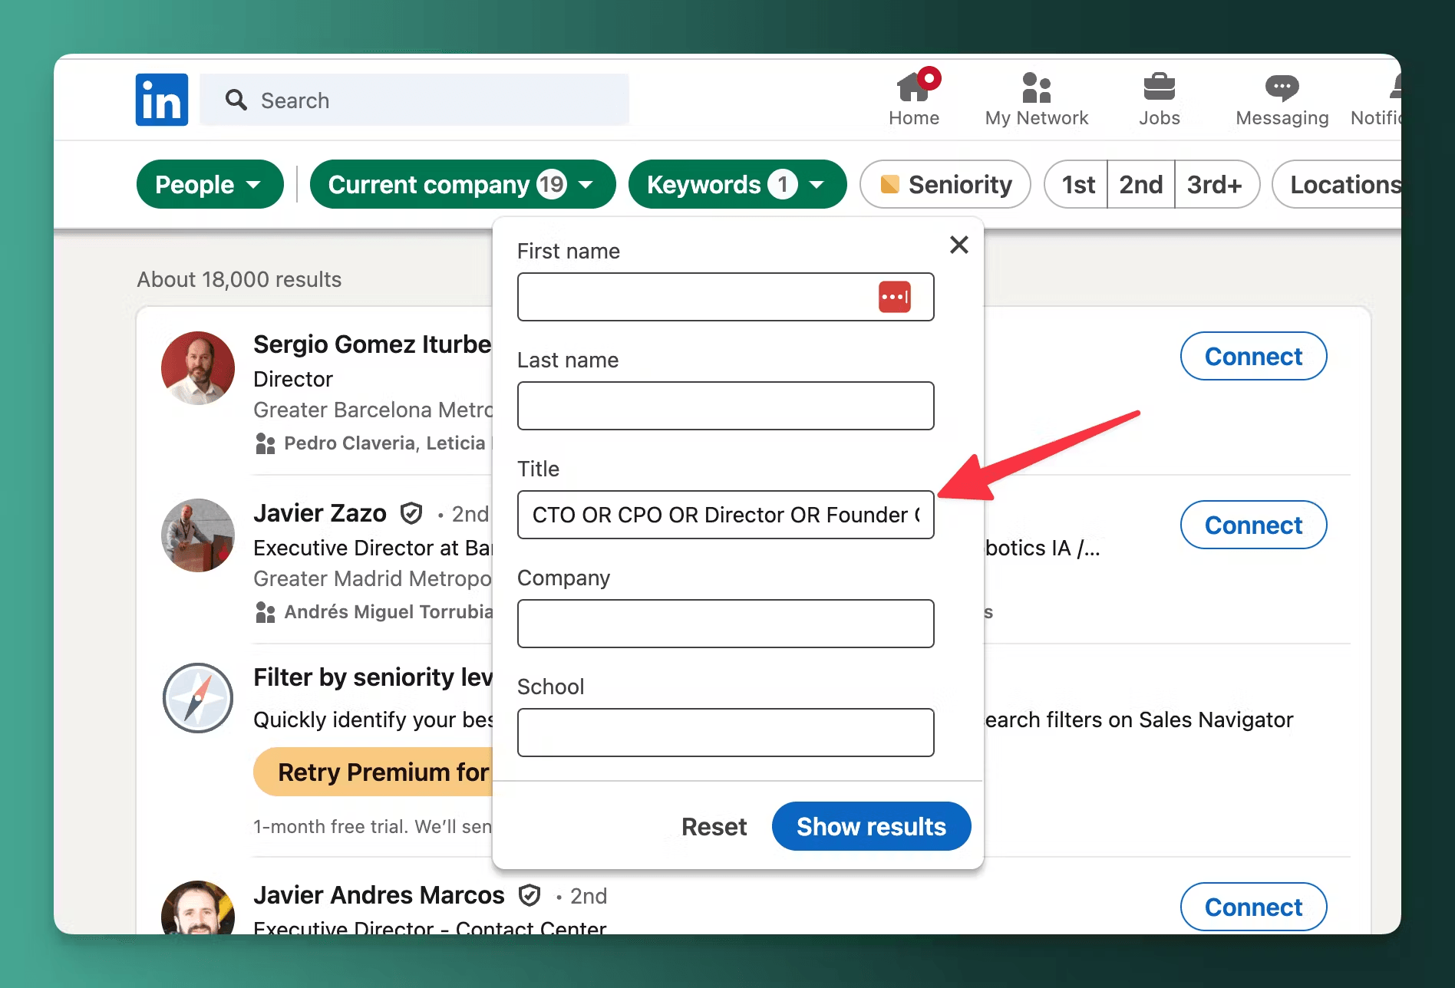Close the keywords filter popup
This screenshot has height=988, width=1455.
point(958,245)
